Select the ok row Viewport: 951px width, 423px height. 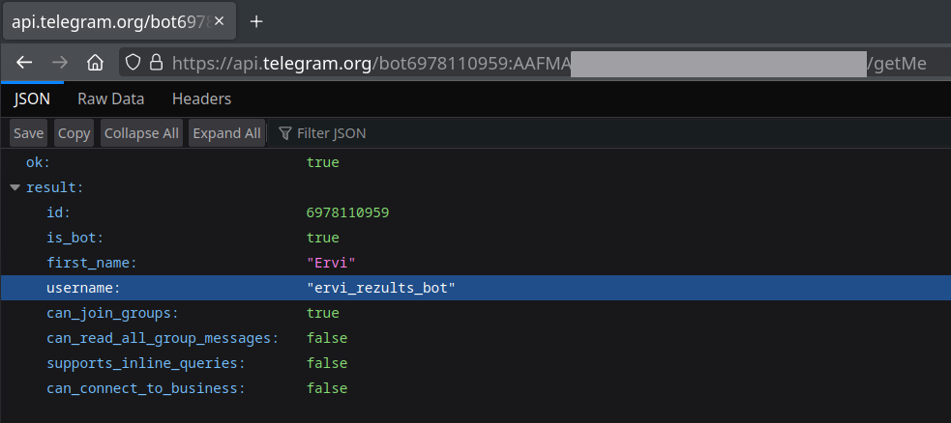[x=476, y=163]
